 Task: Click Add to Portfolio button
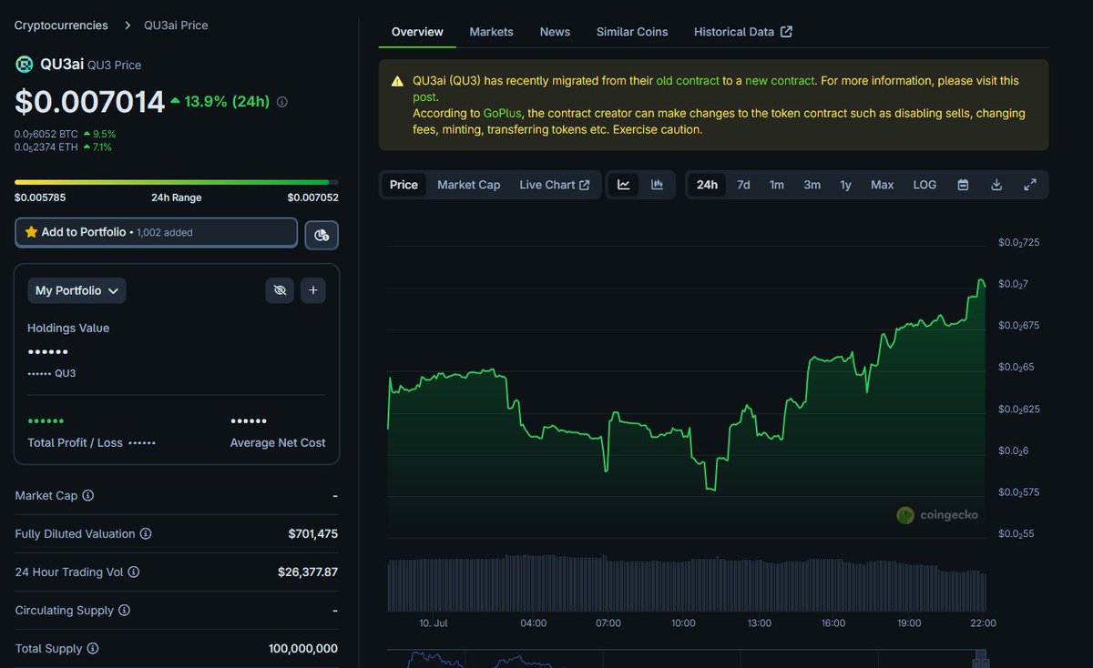pos(156,233)
